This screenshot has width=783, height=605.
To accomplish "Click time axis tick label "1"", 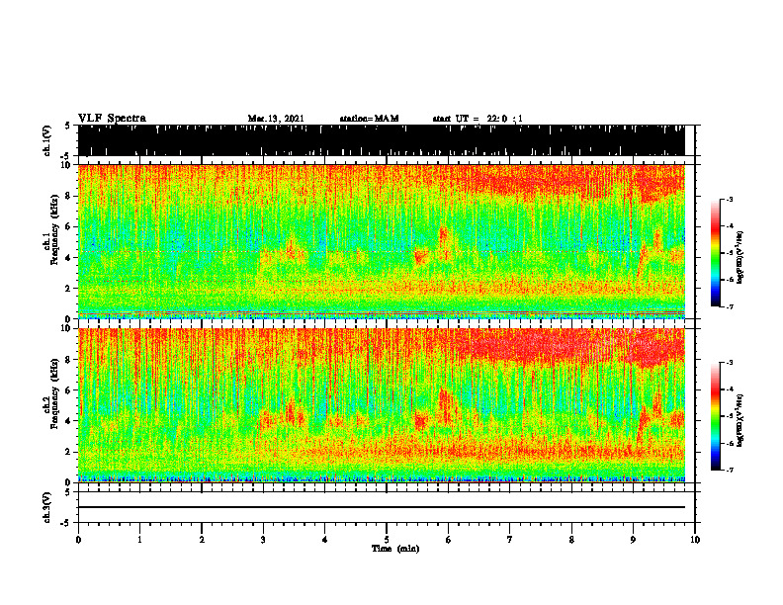I will pyautogui.click(x=139, y=540).
